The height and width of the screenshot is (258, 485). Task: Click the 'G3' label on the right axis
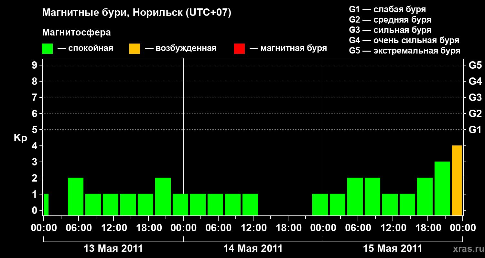(x=475, y=97)
